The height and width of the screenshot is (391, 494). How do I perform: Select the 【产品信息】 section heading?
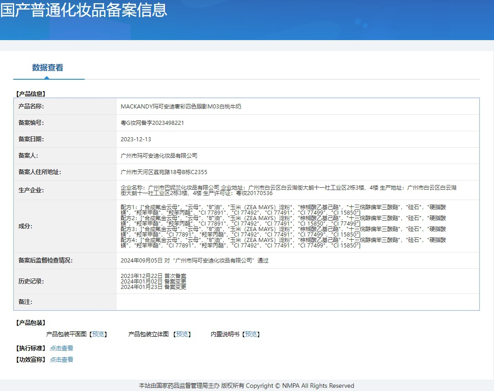(x=31, y=94)
